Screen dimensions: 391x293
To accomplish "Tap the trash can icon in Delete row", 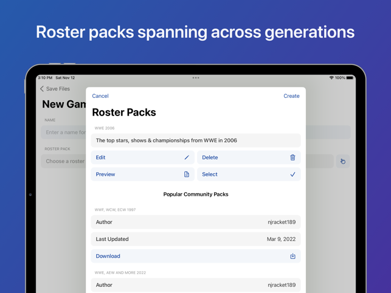I will pos(292,157).
